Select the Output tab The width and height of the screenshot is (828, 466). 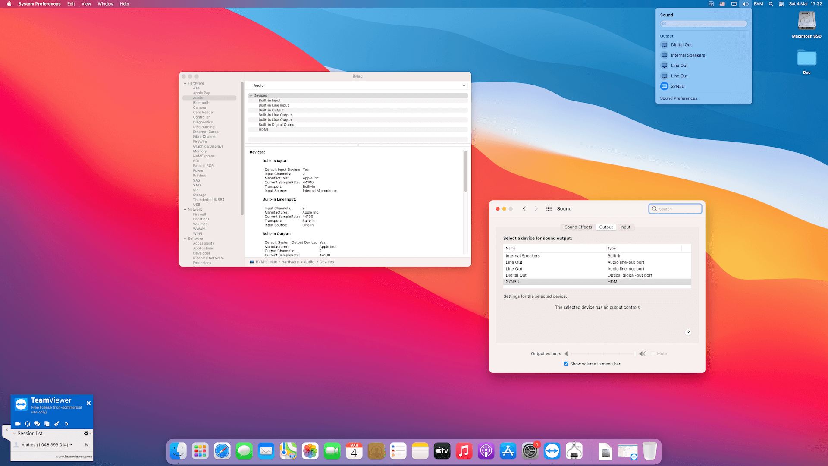pos(606,227)
